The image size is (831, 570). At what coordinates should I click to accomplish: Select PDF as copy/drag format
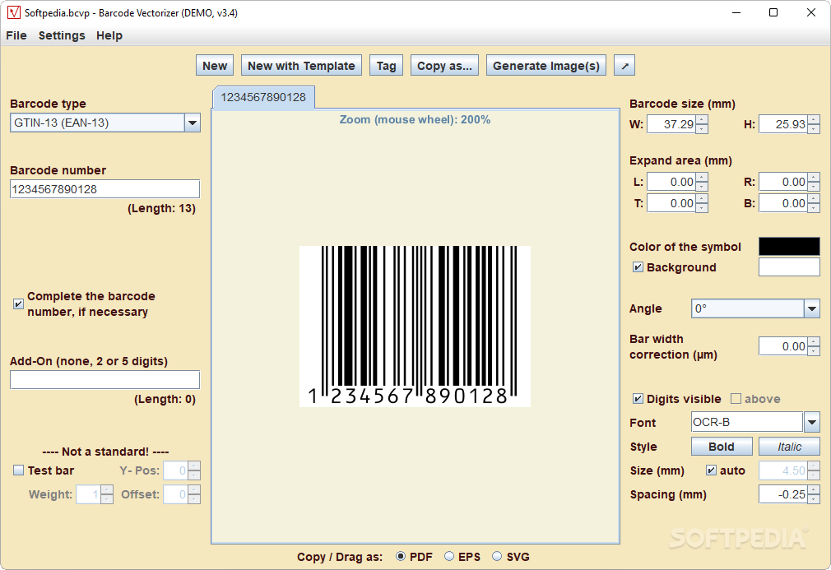pyautogui.click(x=401, y=556)
